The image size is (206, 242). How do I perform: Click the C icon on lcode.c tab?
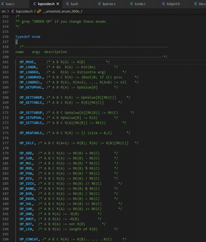pyautogui.click(x=132, y=4)
